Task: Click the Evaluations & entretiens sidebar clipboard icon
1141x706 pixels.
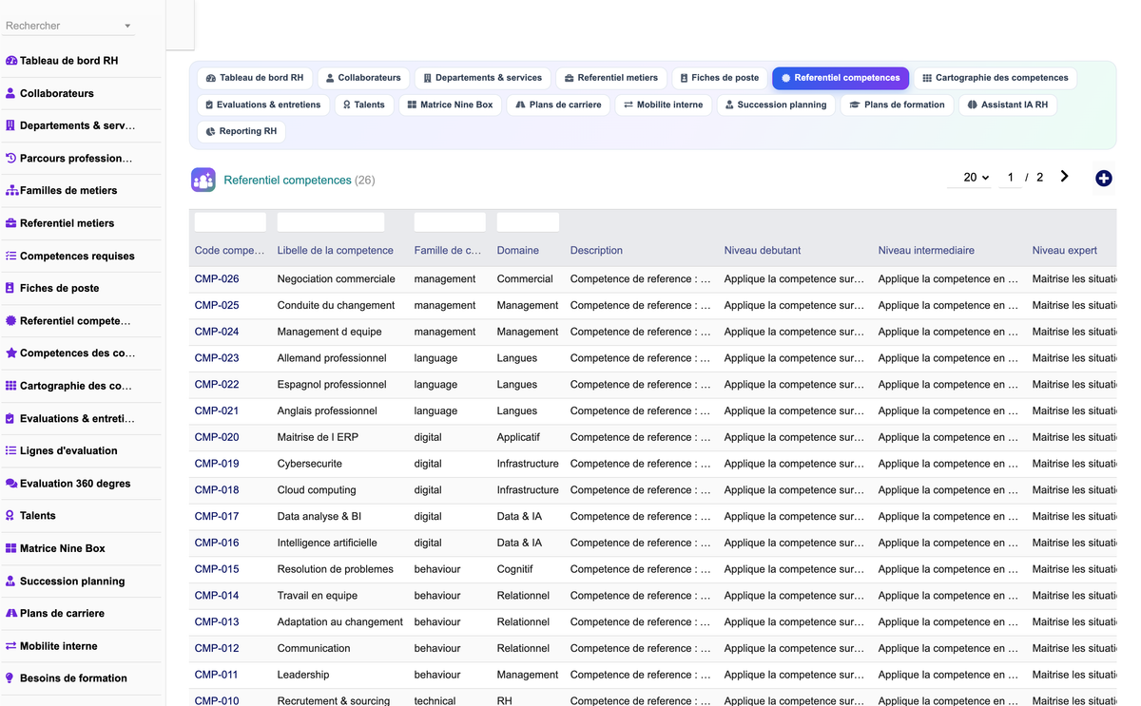Action: click(x=11, y=418)
